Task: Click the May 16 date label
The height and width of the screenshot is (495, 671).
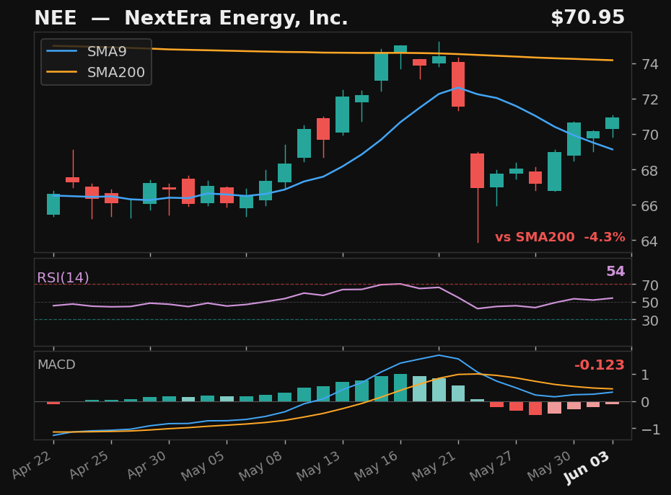Action: [x=377, y=466]
